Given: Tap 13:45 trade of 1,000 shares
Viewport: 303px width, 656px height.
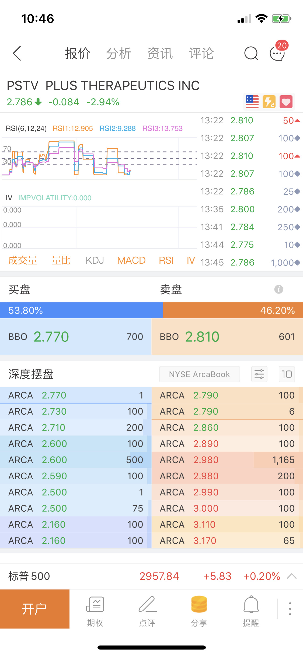Looking at the screenshot, I should click(x=250, y=263).
